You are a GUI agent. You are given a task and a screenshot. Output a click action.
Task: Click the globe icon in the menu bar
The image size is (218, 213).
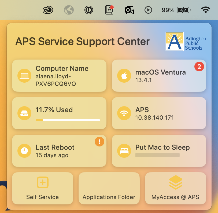coord(69,10)
